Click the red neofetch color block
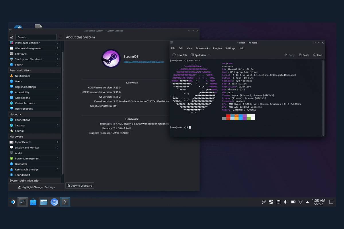The image size is (344, 229). (x=228, y=116)
